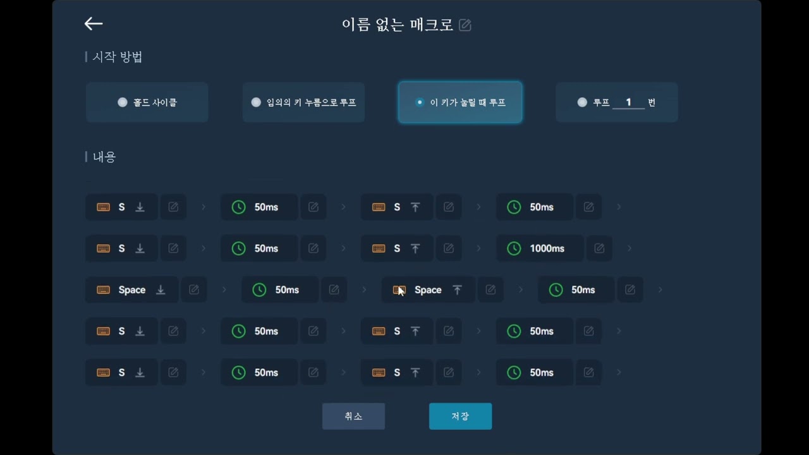Edit the Space key-up step
The width and height of the screenshot is (809, 455).
click(x=490, y=290)
